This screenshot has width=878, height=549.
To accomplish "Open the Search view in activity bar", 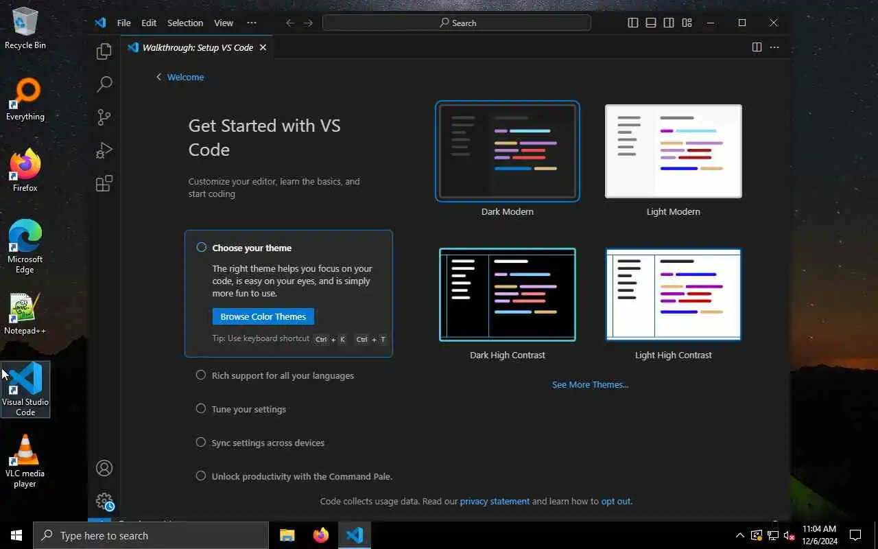I will 104,84.
